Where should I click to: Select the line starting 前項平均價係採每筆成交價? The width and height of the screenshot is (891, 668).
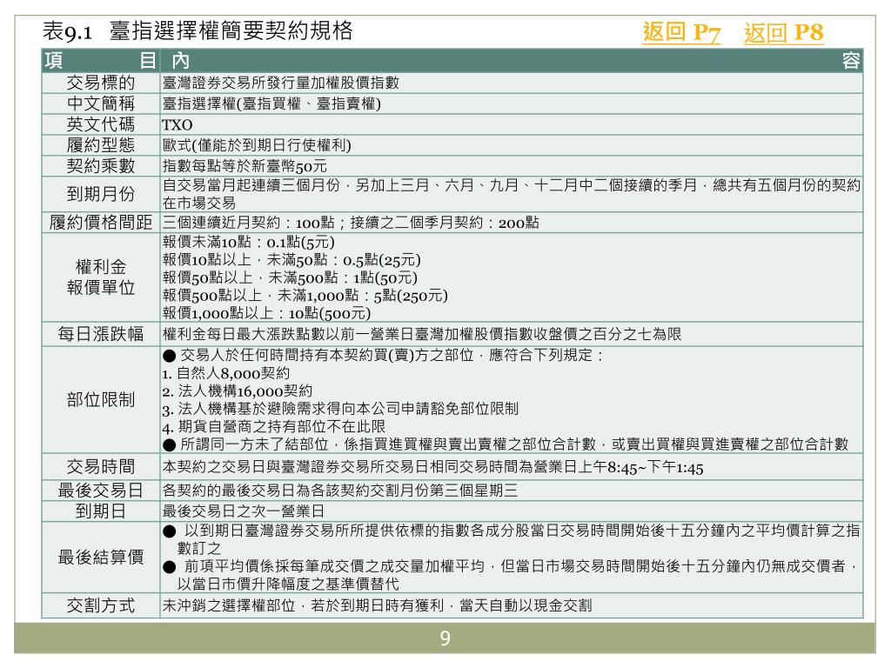coord(510,566)
